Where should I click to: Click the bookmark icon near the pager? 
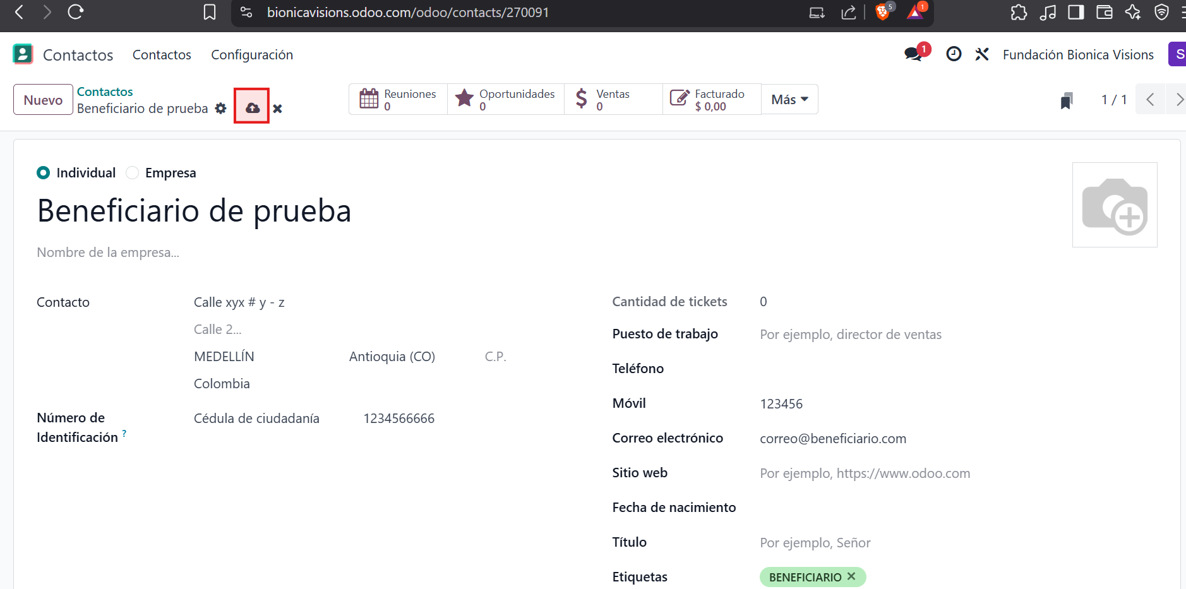click(1067, 100)
